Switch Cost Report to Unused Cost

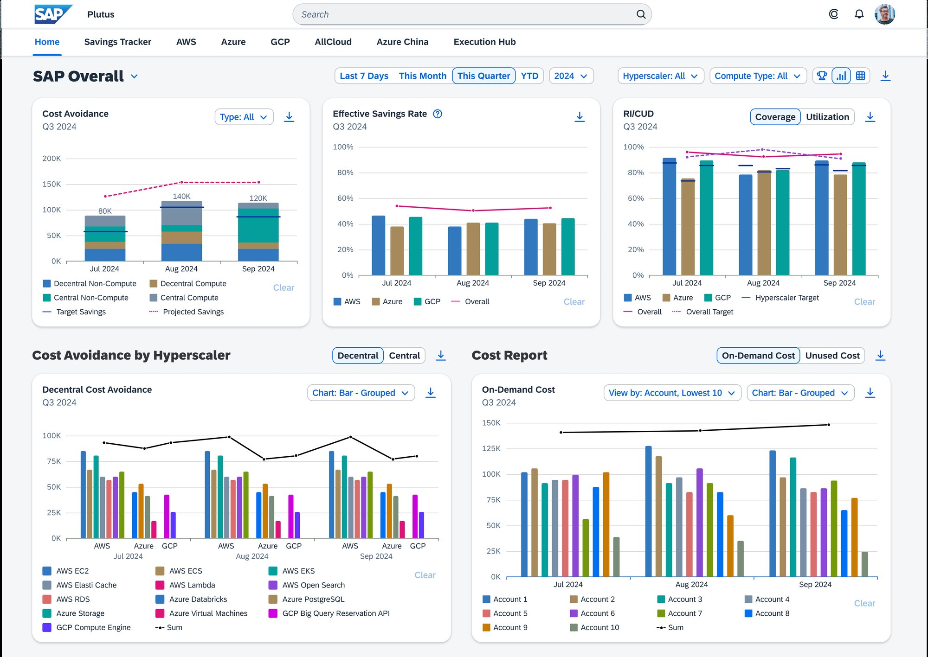point(832,356)
